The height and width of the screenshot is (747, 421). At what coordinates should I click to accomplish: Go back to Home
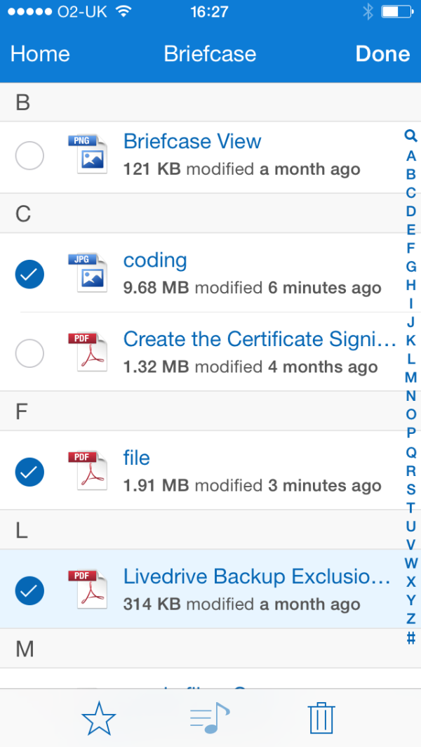[x=40, y=54]
